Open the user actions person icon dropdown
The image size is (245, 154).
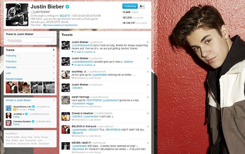[141, 6]
